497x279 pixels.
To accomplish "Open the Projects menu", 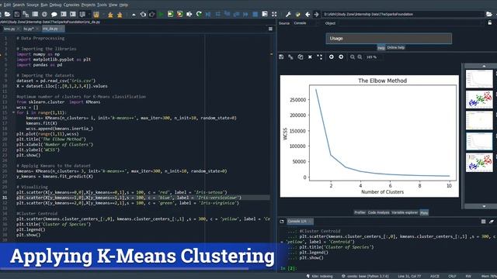I will coord(88,5).
